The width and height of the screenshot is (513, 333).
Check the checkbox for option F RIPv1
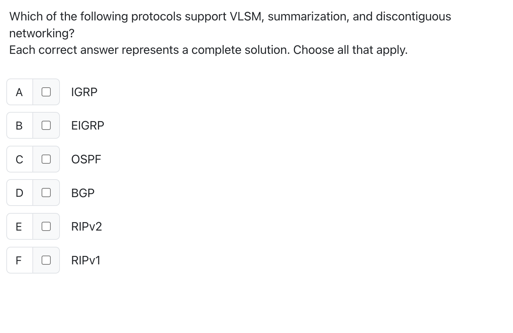pos(46,260)
